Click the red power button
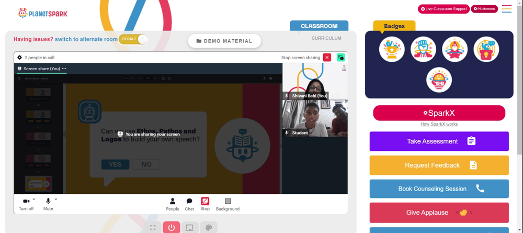Viewport: 523px width, 233px height. (172, 228)
